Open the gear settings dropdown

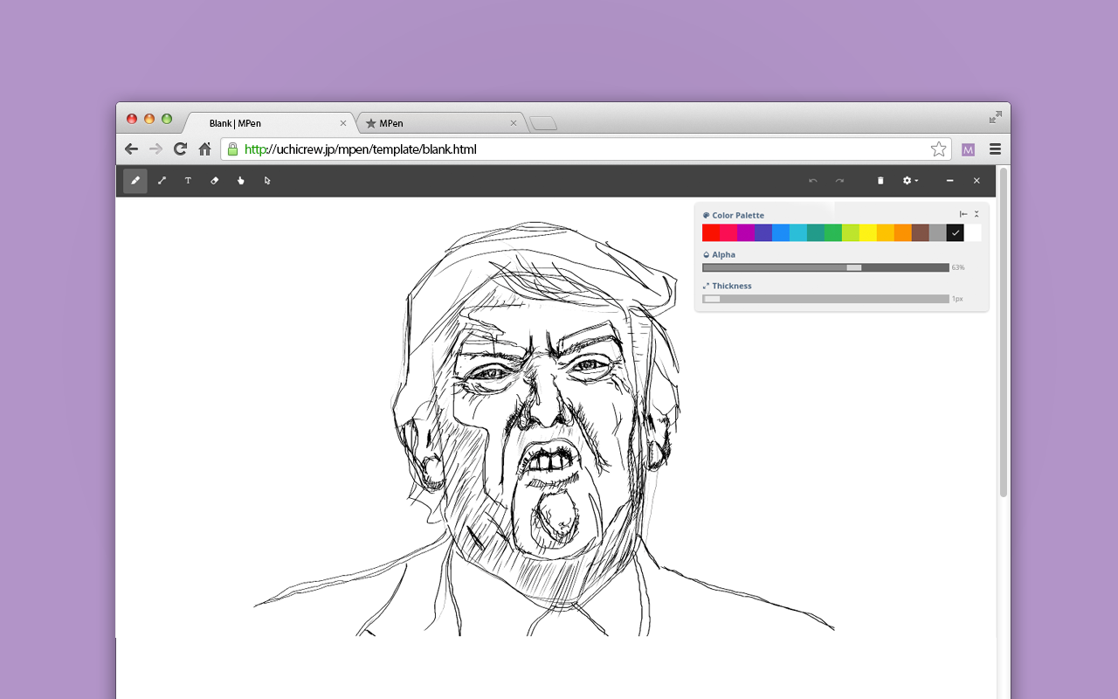tap(910, 181)
